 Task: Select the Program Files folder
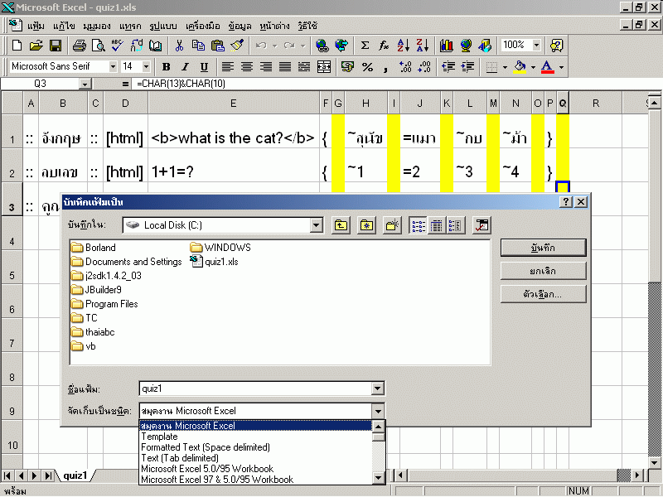pos(111,304)
